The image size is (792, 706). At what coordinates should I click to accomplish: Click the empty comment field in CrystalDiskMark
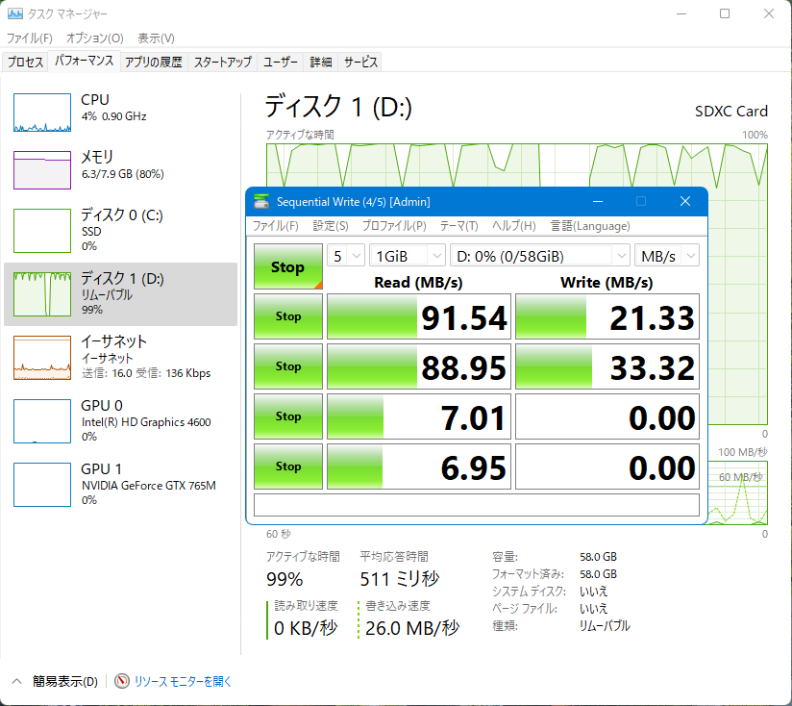click(x=477, y=505)
